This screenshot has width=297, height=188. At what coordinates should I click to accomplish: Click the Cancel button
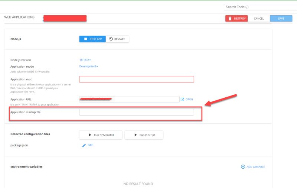click(259, 18)
